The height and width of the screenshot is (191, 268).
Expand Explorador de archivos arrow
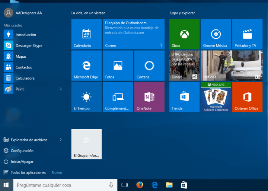[x=61, y=140]
